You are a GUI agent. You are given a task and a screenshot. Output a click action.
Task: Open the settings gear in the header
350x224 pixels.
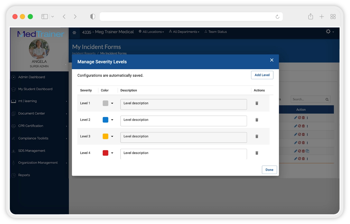click(328, 32)
